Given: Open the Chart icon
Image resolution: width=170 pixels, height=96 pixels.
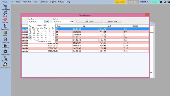Looking at the screenshot, I should 5,33.
